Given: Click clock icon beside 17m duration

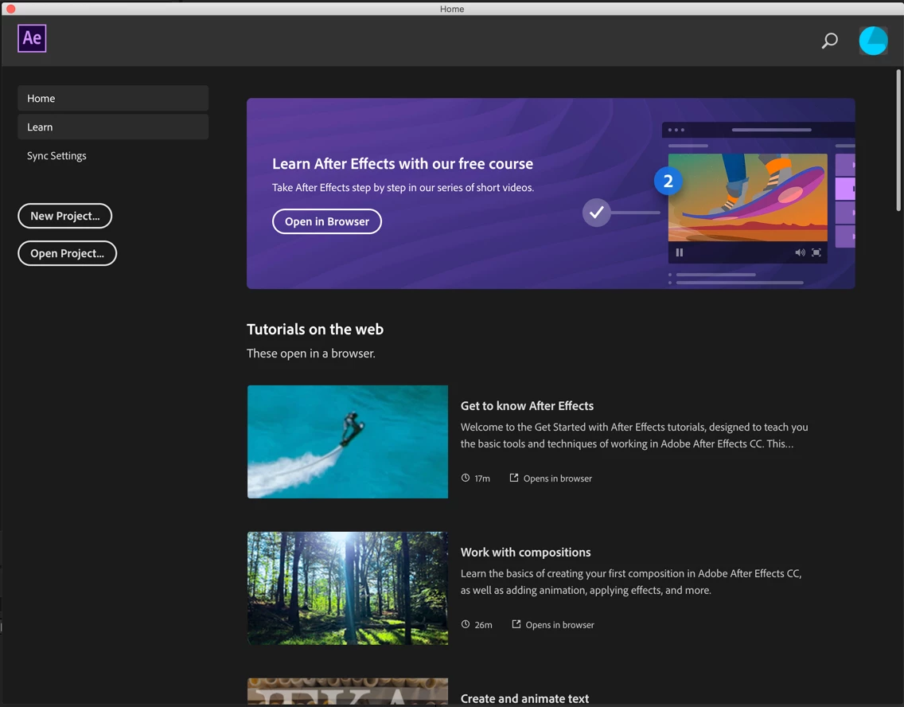Looking at the screenshot, I should tap(466, 478).
